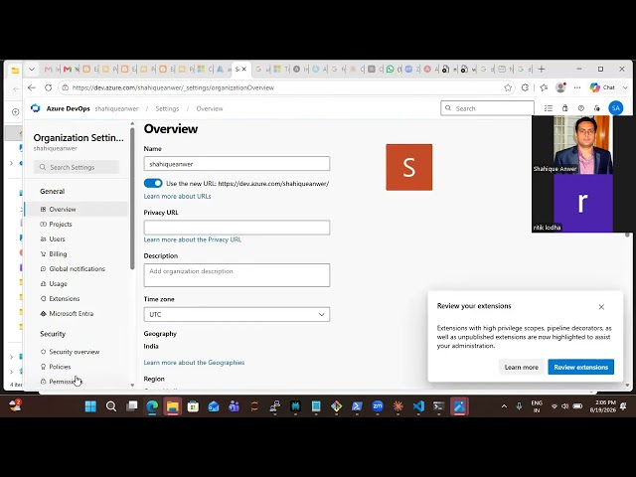
Task: Add page to favorites star icon
Action: point(508,87)
